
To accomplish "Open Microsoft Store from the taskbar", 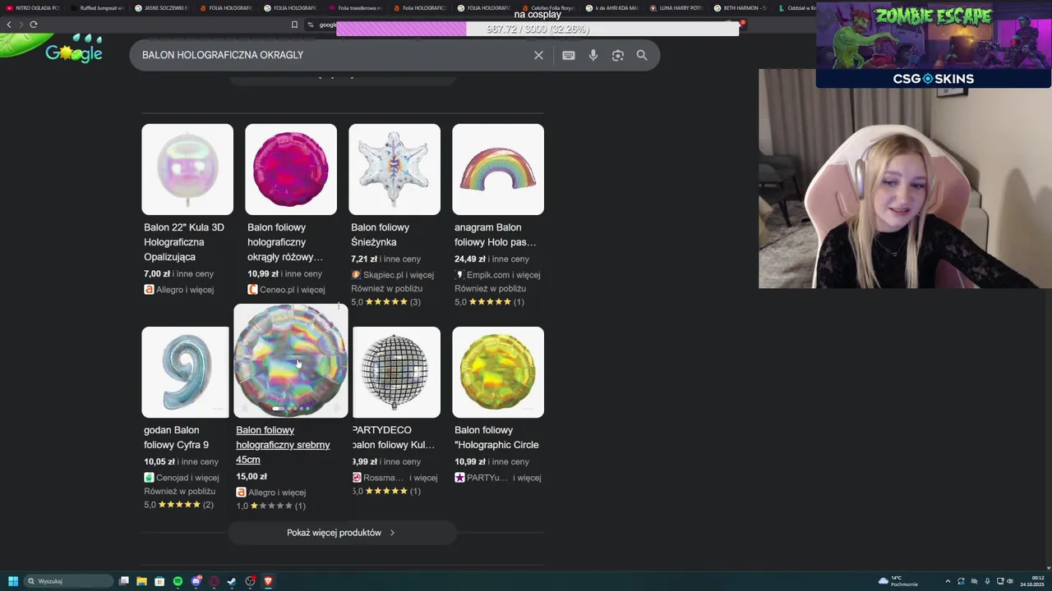I will (159, 581).
